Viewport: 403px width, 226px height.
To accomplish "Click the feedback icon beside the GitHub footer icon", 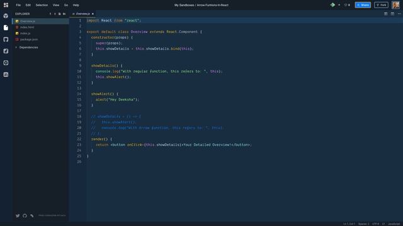I will point(32,216).
